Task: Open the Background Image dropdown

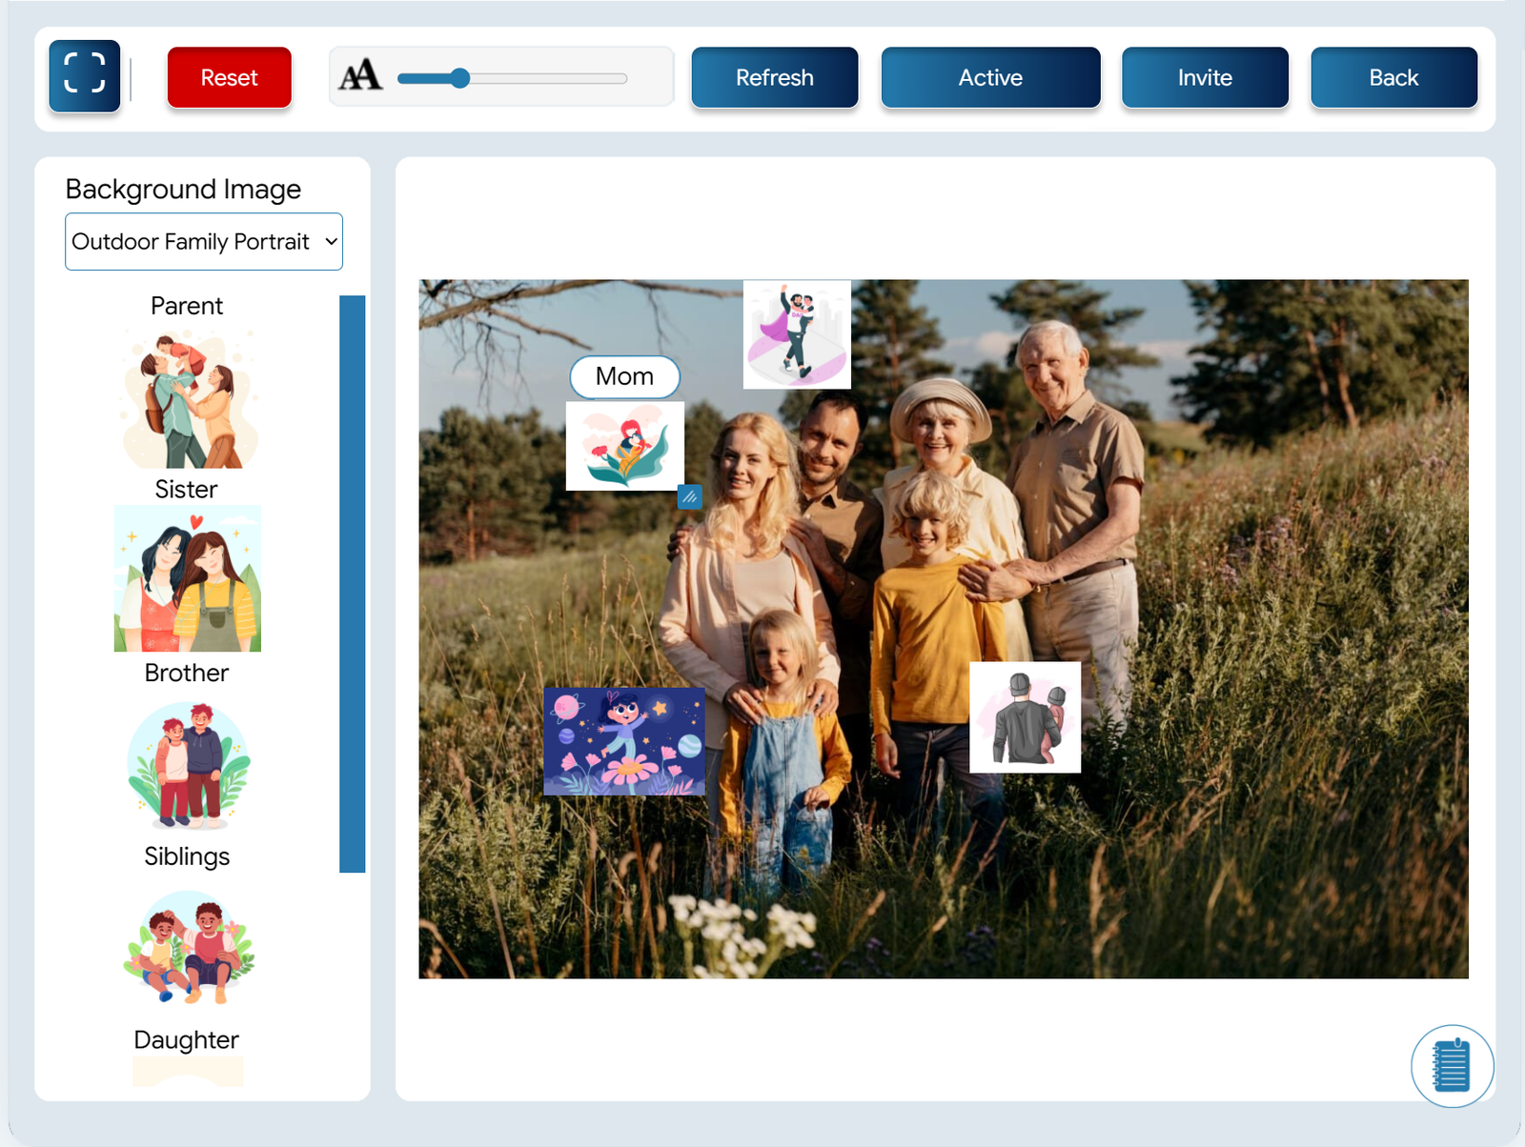Action: point(204,241)
